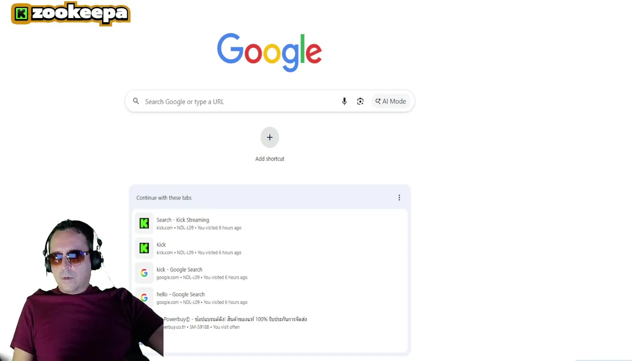Click the Google icon next to kick - Google Search
Image resolution: width=642 pixels, height=361 pixels.
tap(144, 273)
